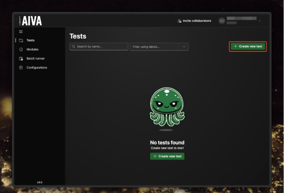Click the chevron arrow of labels filter
The image size is (284, 193).
[x=184, y=47]
